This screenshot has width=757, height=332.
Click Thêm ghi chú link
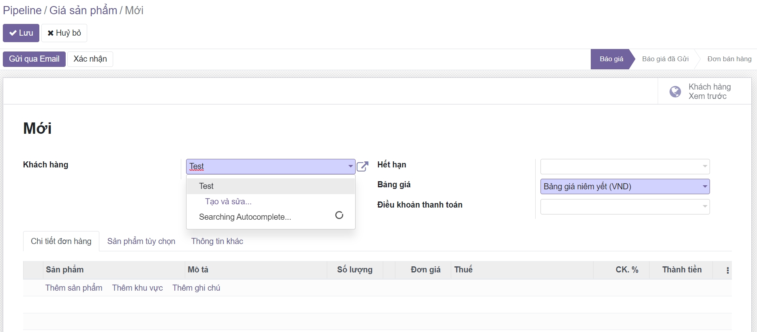[x=196, y=288]
